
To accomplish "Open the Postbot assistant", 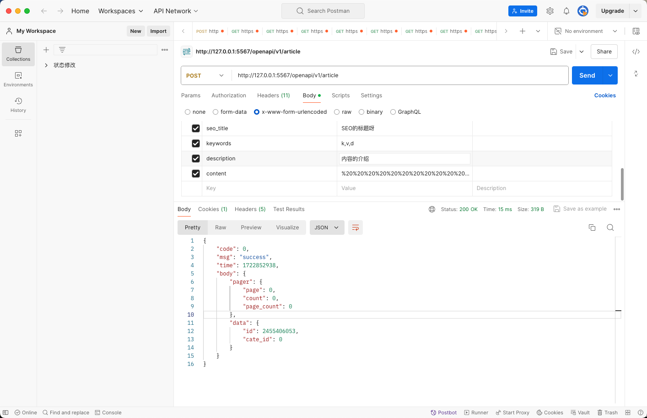I will tap(443, 413).
